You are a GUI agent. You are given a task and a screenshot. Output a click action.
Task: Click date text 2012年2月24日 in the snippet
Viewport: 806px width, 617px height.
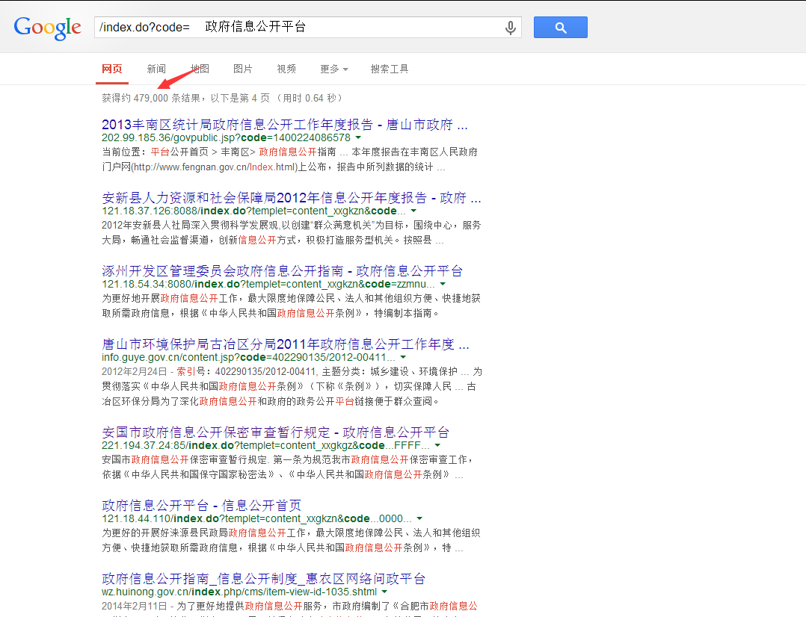[x=134, y=371]
